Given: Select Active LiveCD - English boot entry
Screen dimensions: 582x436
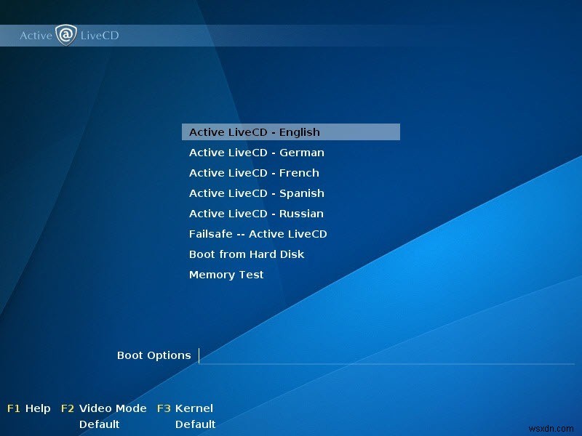Looking at the screenshot, I should click(x=254, y=132).
